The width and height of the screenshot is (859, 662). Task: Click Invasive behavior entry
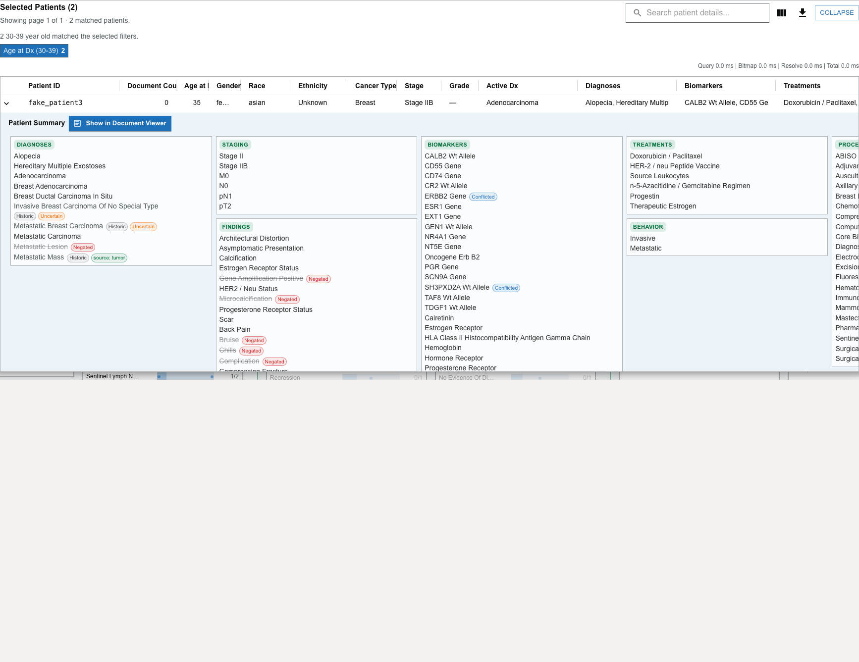[x=643, y=238]
